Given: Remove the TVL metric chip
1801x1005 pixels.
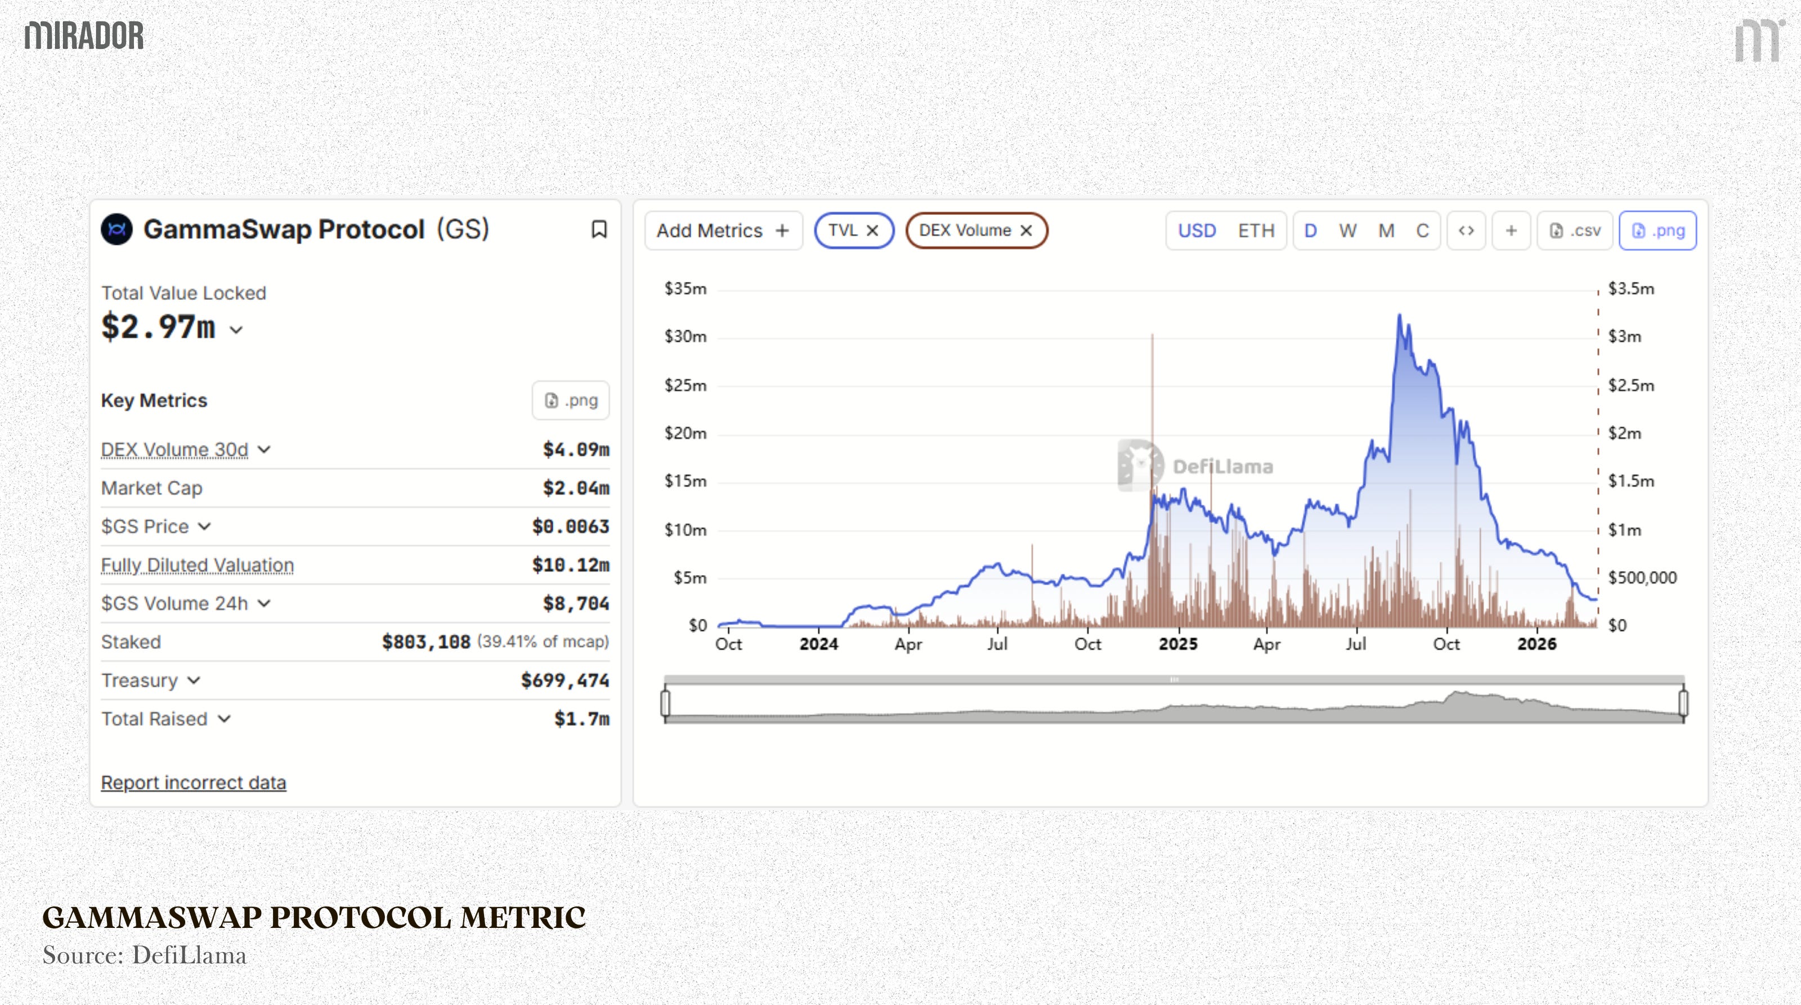Looking at the screenshot, I should [x=872, y=231].
